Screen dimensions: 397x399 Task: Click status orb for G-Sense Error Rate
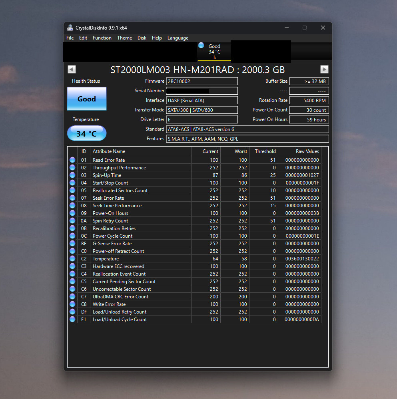pyautogui.click(x=72, y=243)
